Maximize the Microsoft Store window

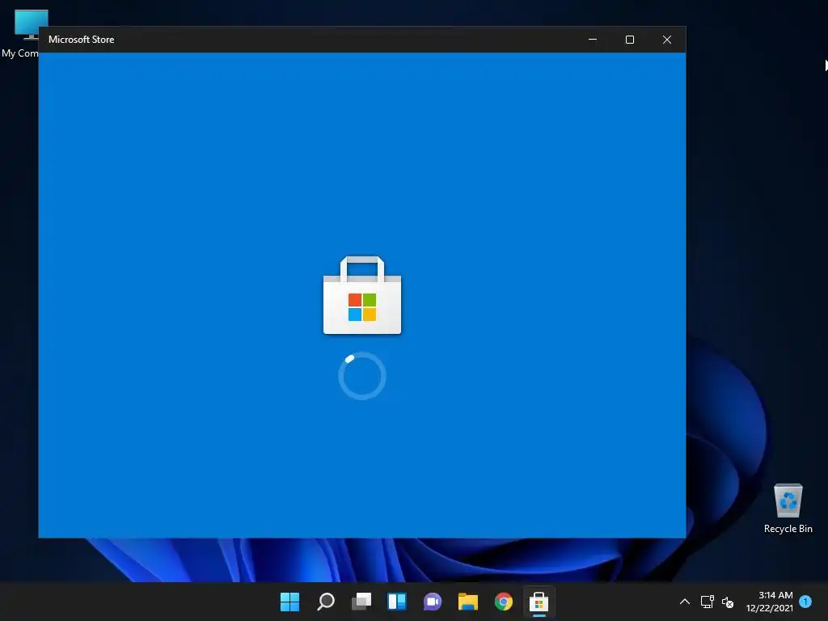[x=629, y=40]
